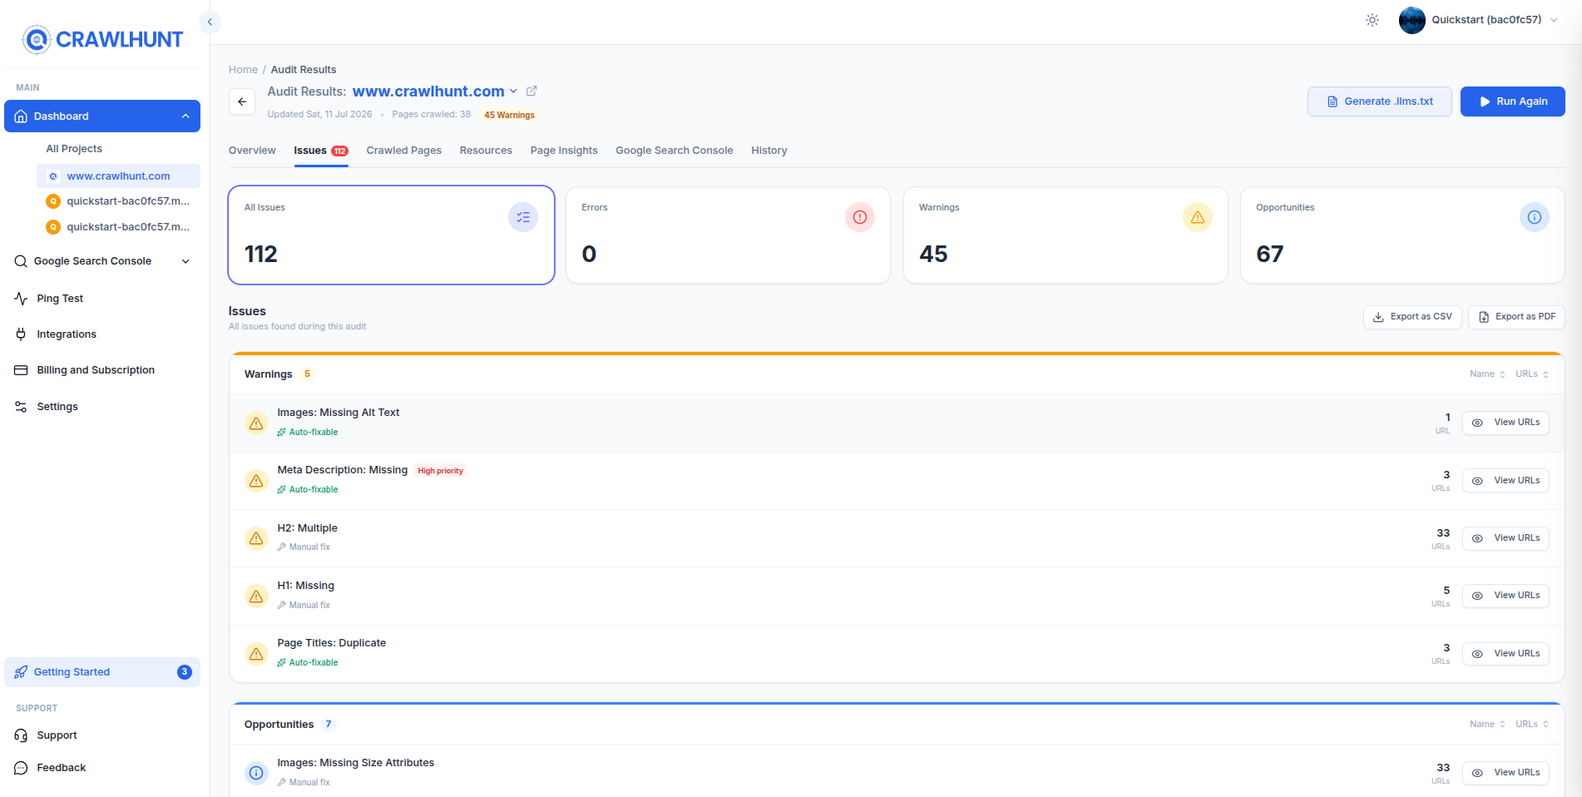Screen dimensions: 1582x797
Task: Click the Errors card alert icon
Action: 860,217
